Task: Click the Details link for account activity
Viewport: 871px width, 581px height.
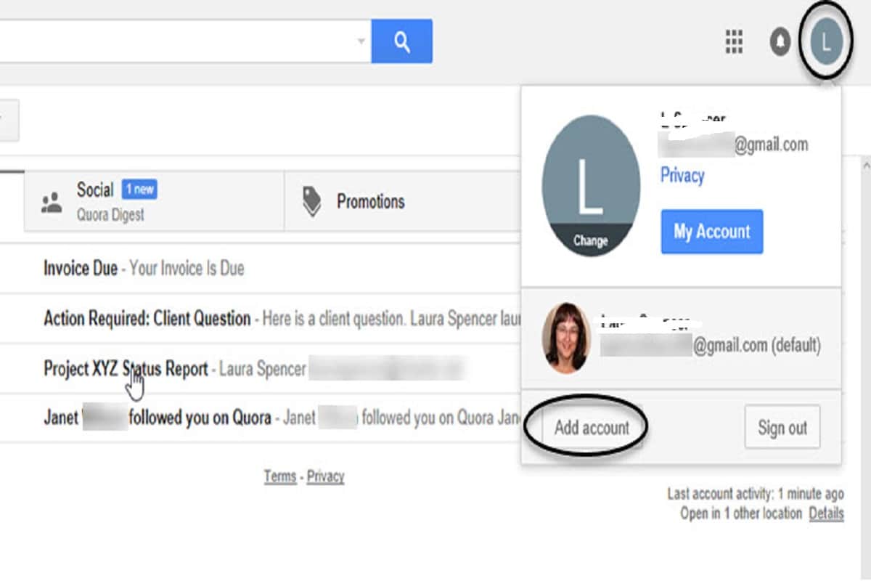Action: coord(826,513)
